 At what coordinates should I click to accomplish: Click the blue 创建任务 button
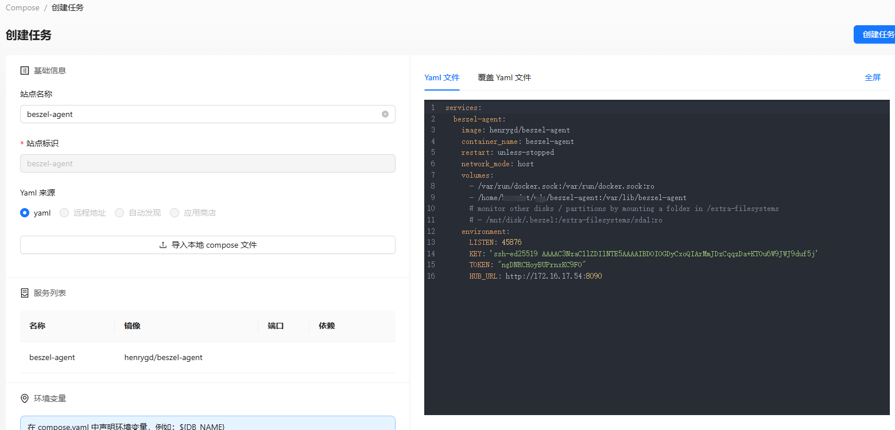click(x=874, y=34)
